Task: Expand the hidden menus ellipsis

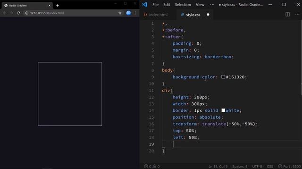Action: tap(212, 5)
